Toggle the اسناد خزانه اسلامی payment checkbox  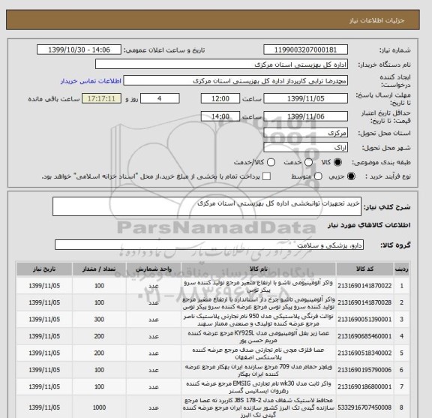click(x=266, y=176)
